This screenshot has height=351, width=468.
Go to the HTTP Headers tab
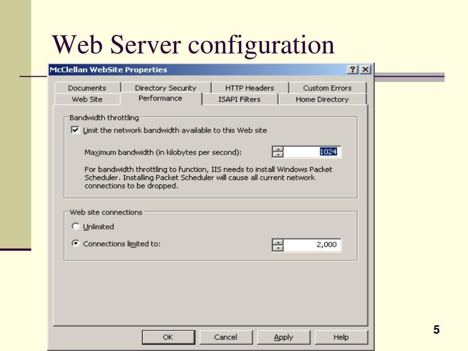point(250,88)
